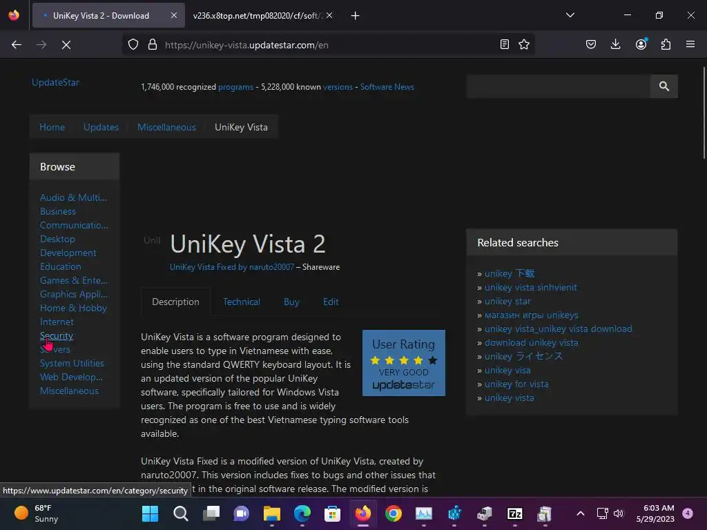Open the Firefox application menu

[690, 44]
